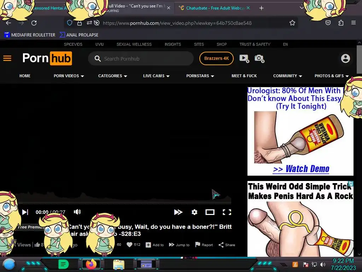This screenshot has width=362, height=272.
Task: Enter fullscreen with the player expand icon
Action: (227, 212)
